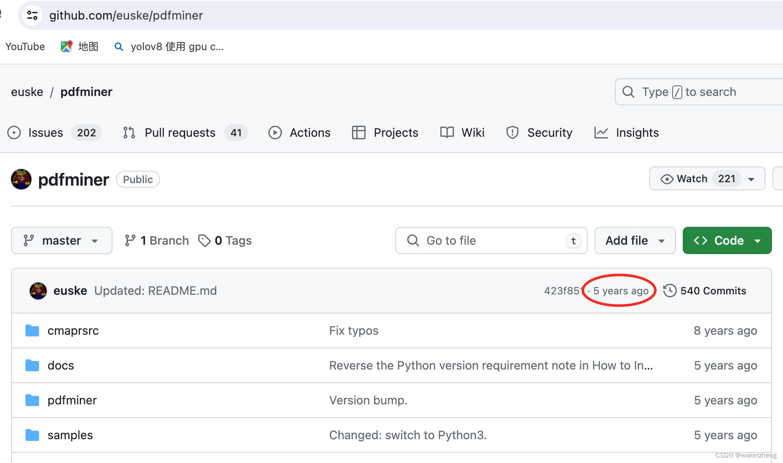Open the samples folder

tap(70, 435)
